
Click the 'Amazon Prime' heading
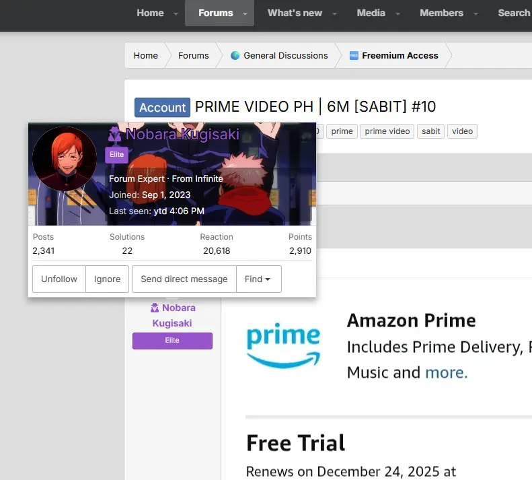coord(411,320)
